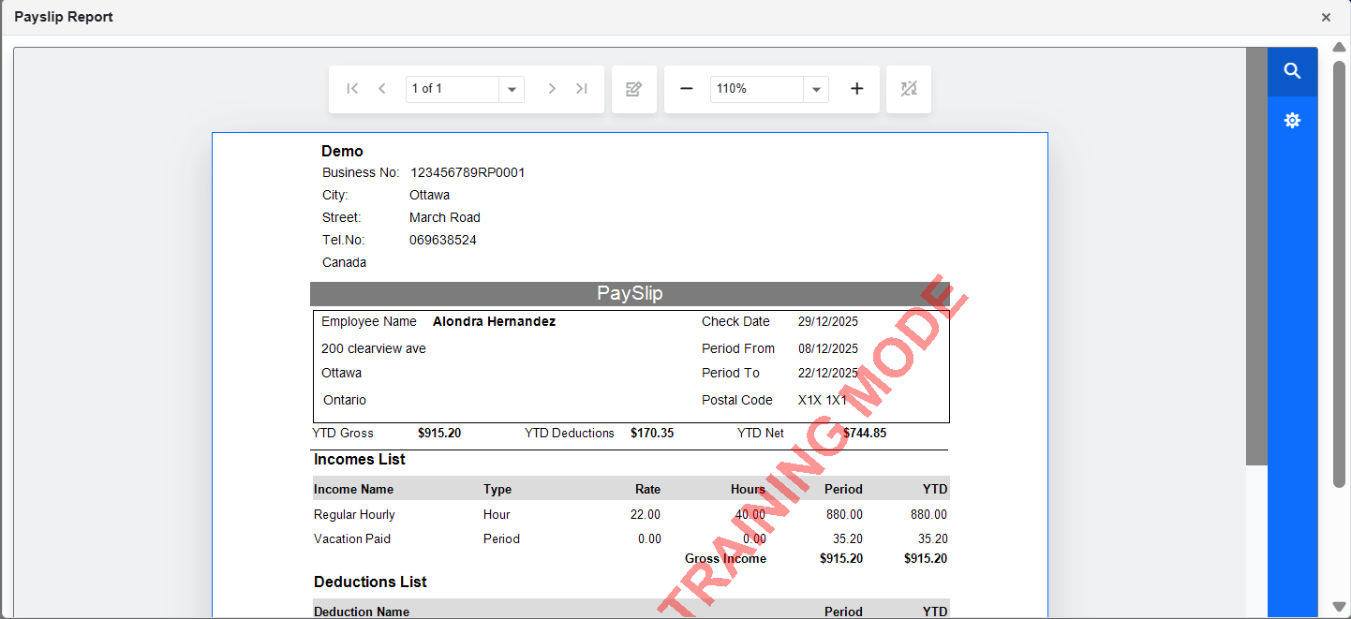
Task: Click the 'Ontario' province text
Action: 345,400
